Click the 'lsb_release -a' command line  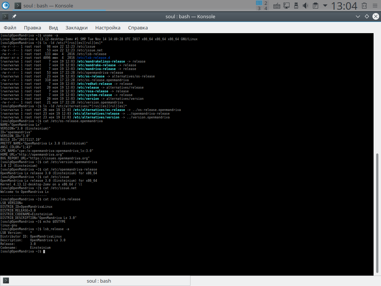pos(35,229)
